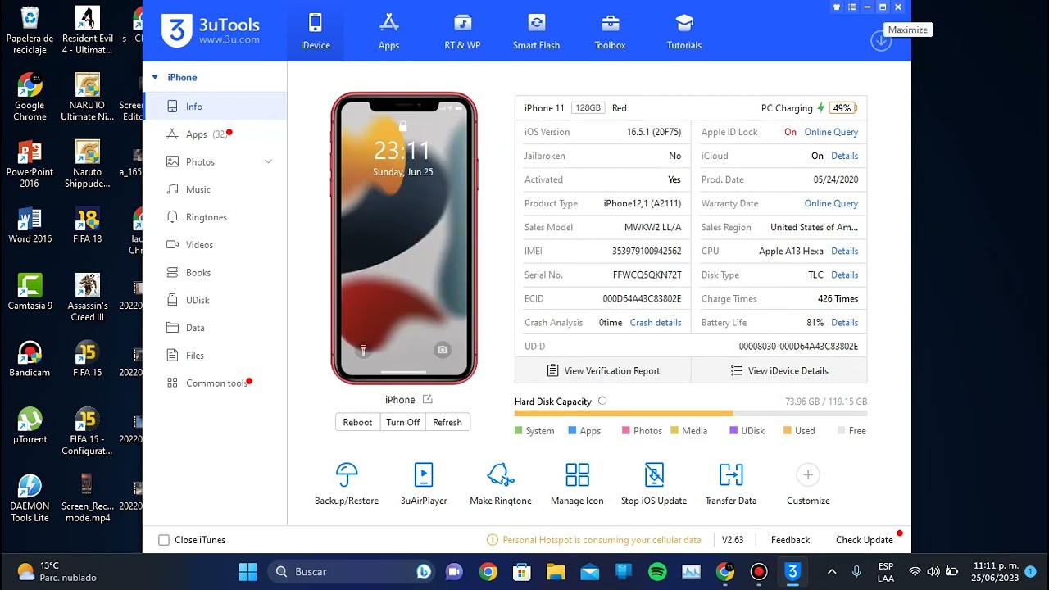Toggle Close iTunes checkbox
1049x590 pixels.
click(x=164, y=540)
